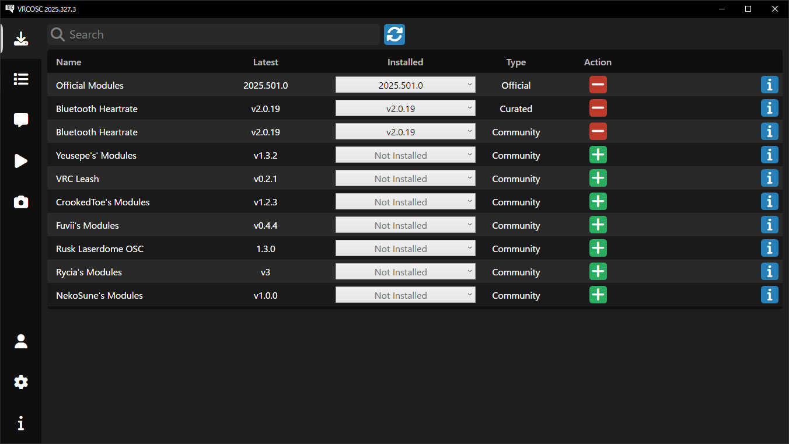The width and height of the screenshot is (789, 444).
Task: Select the VRC Leash name
Action: tap(78, 179)
